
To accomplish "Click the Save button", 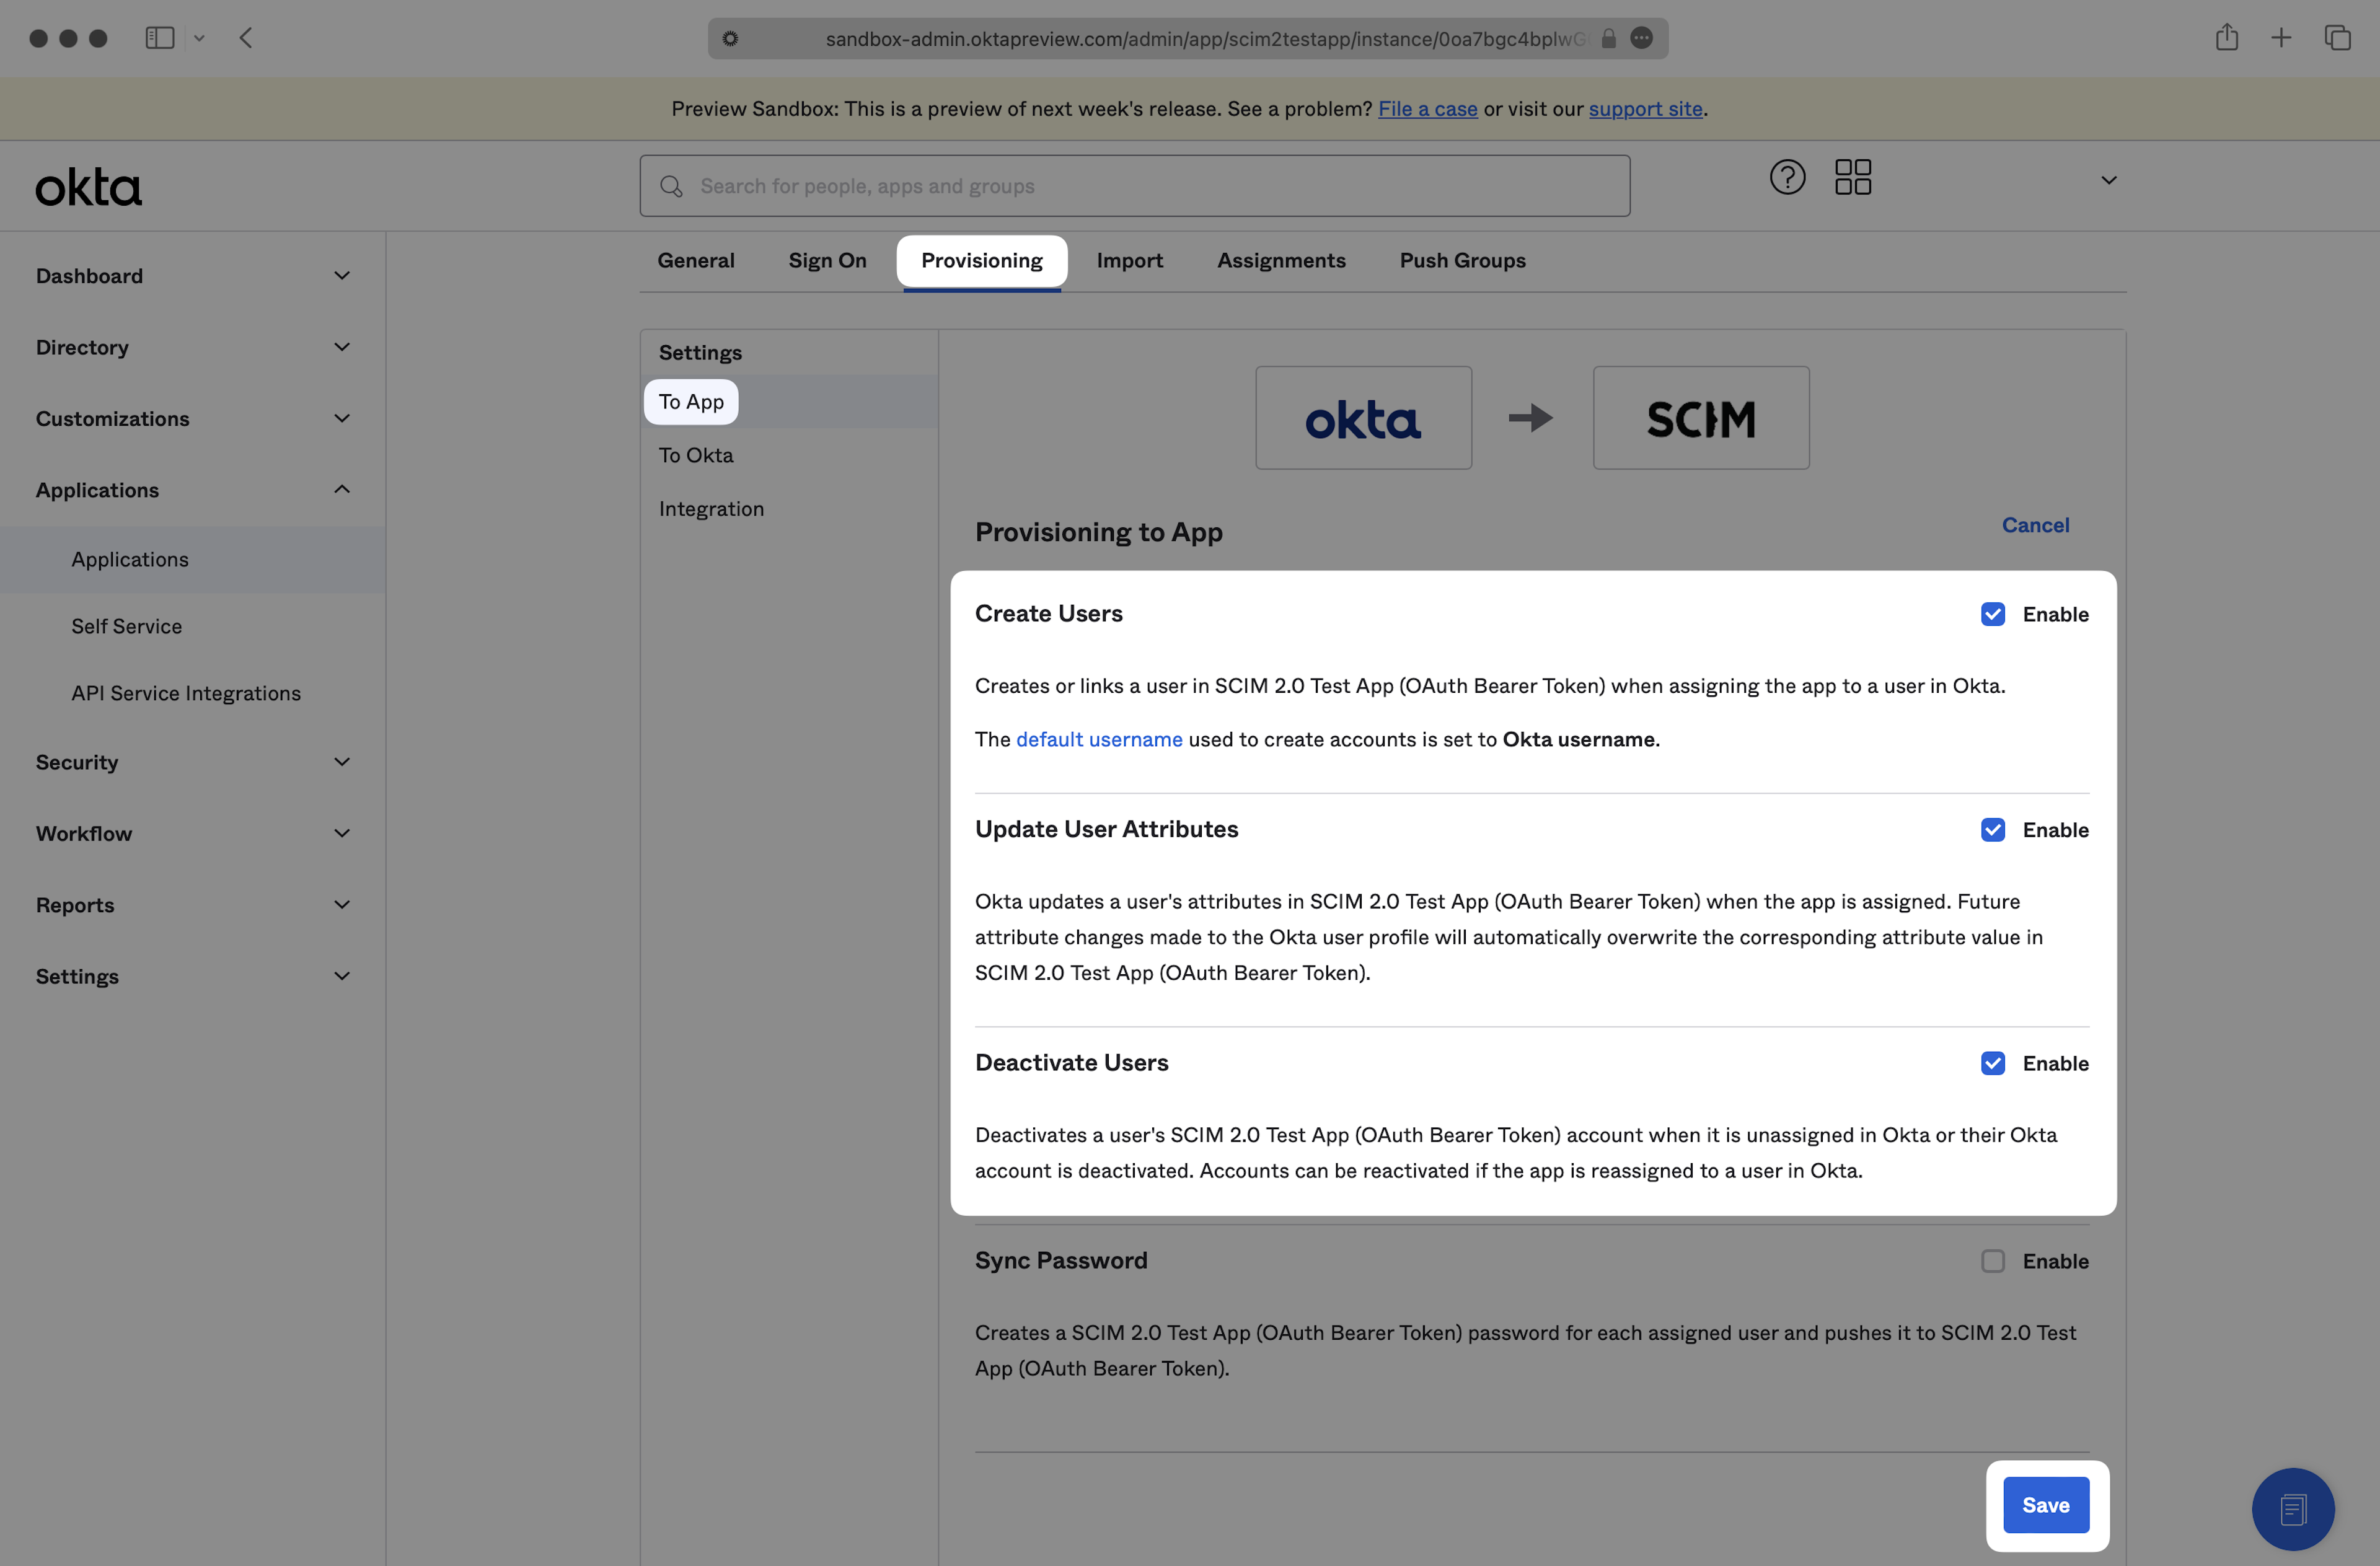I will 2045,1505.
